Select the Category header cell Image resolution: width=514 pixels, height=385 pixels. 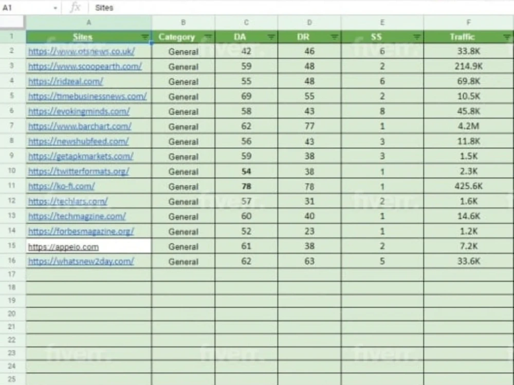(183, 37)
